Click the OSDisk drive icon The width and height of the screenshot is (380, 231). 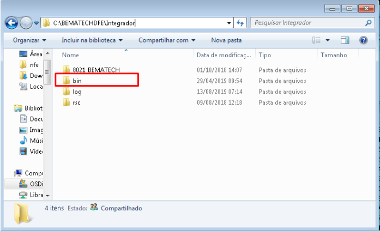pos(23,184)
